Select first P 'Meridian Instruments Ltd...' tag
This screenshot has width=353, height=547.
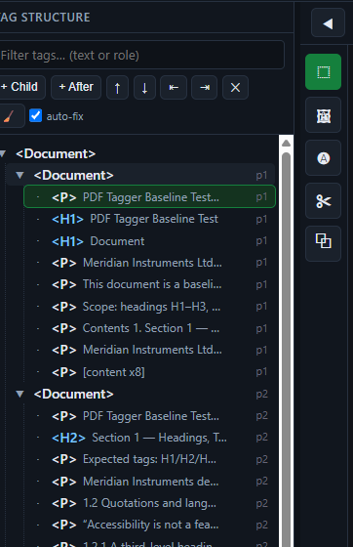[150, 263]
